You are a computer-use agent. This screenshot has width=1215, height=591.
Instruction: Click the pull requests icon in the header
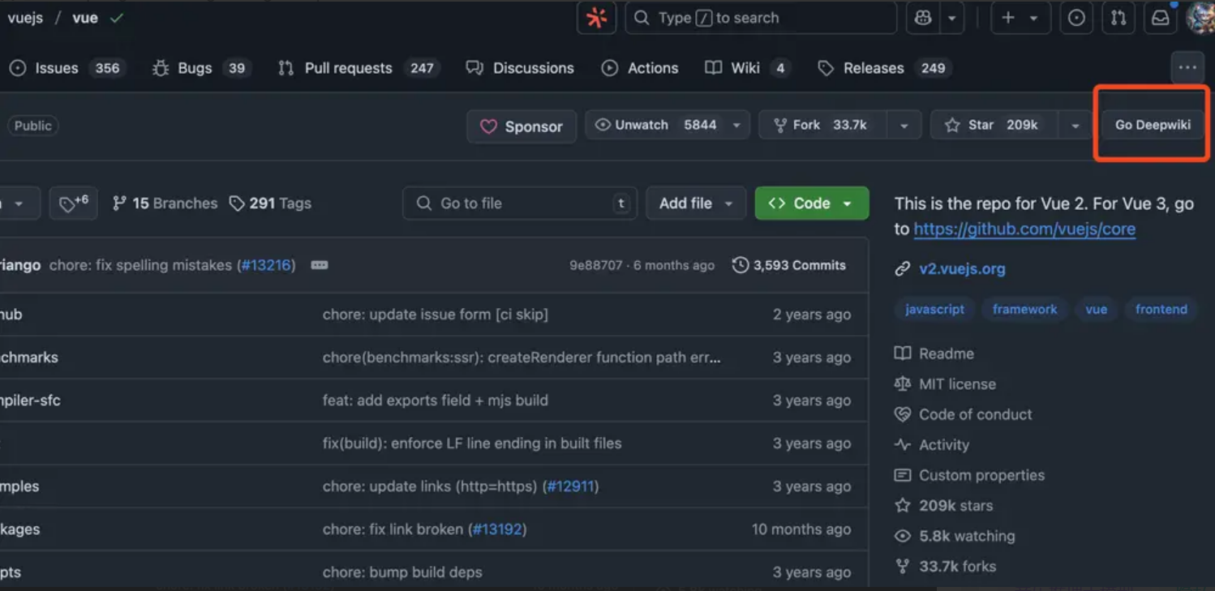(x=1118, y=17)
